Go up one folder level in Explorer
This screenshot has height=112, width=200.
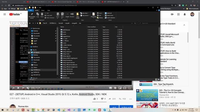click(37, 23)
